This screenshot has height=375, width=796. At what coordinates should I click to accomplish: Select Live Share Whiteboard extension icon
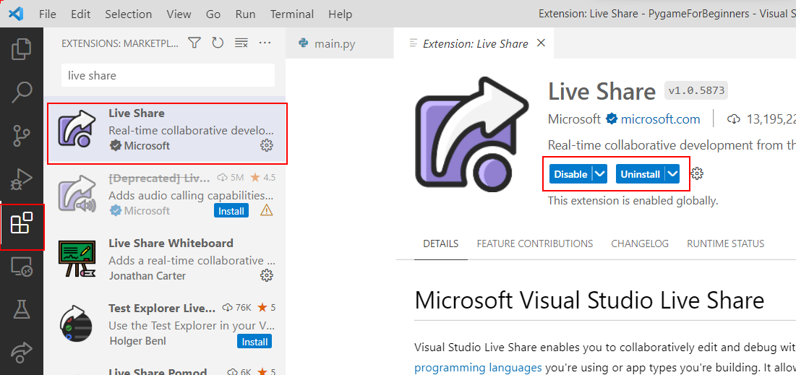(x=76, y=259)
